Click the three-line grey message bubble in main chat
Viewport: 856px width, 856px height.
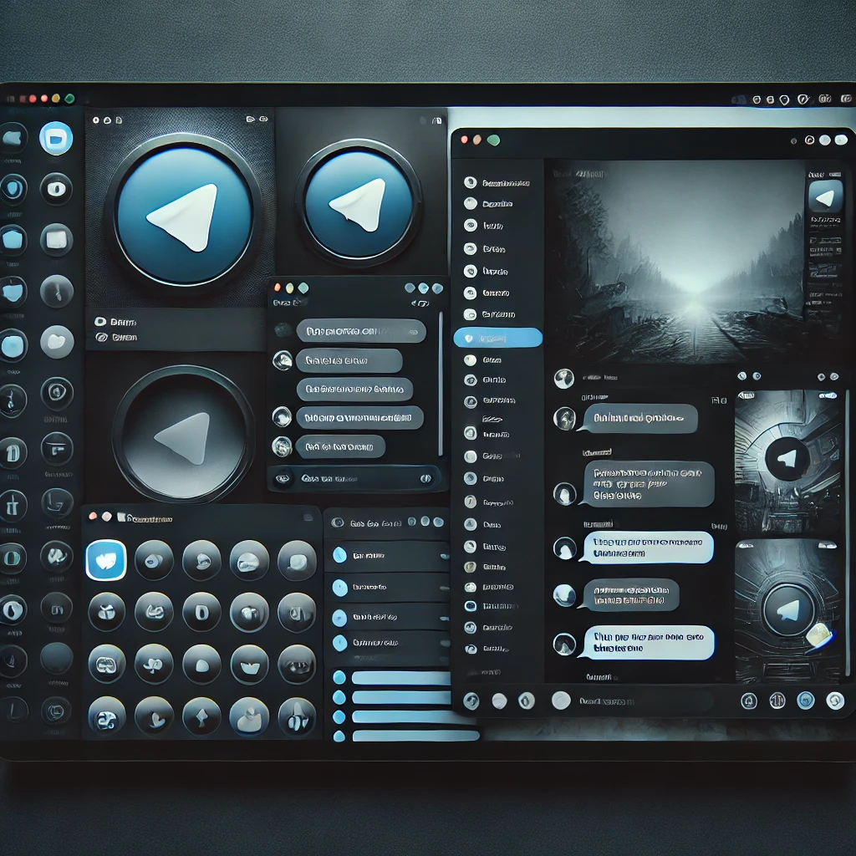click(x=649, y=484)
